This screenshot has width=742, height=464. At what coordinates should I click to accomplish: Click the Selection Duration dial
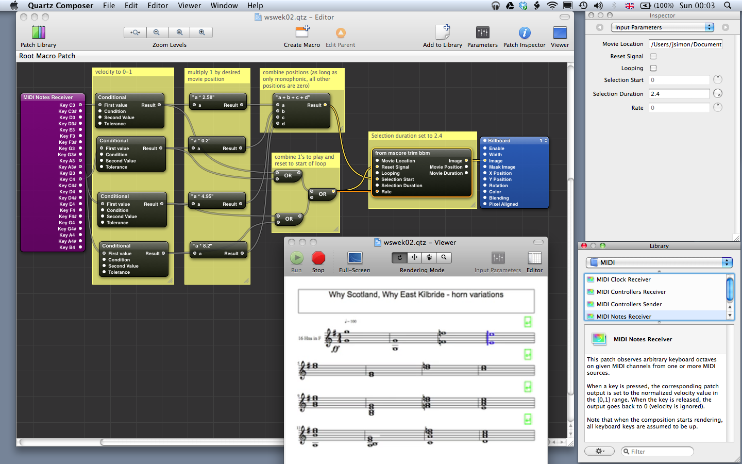coord(718,93)
